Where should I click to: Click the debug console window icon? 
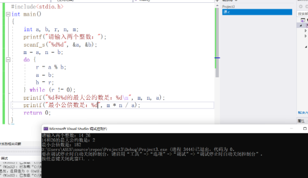point(46,129)
